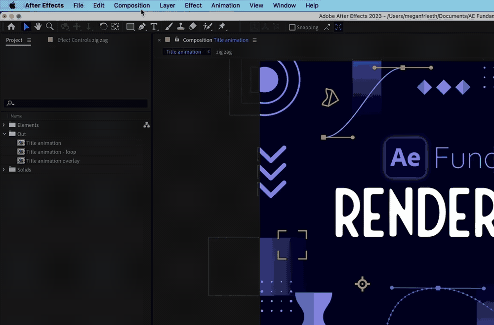Close the Composition panel tab

coord(159,40)
